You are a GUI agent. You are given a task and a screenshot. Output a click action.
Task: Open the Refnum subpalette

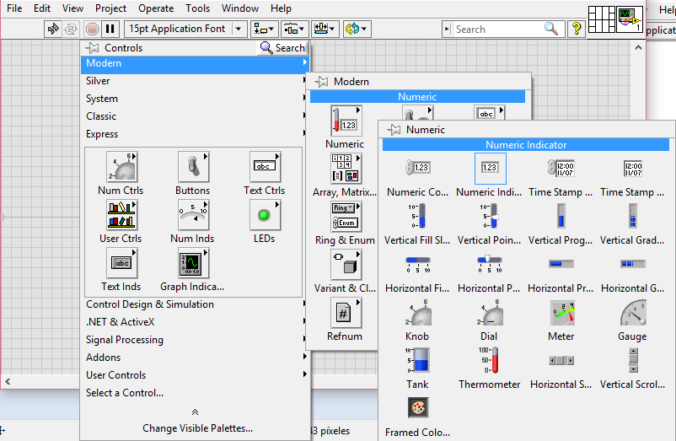(x=346, y=313)
